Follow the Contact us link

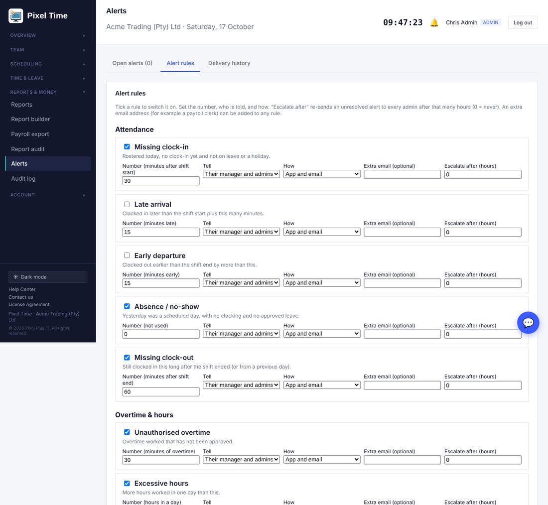[20, 297]
